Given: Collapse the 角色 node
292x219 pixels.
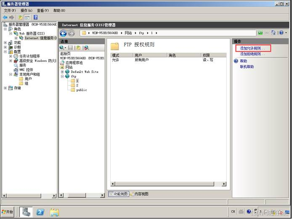Looking at the screenshot, I should pyautogui.click(x=5, y=29).
